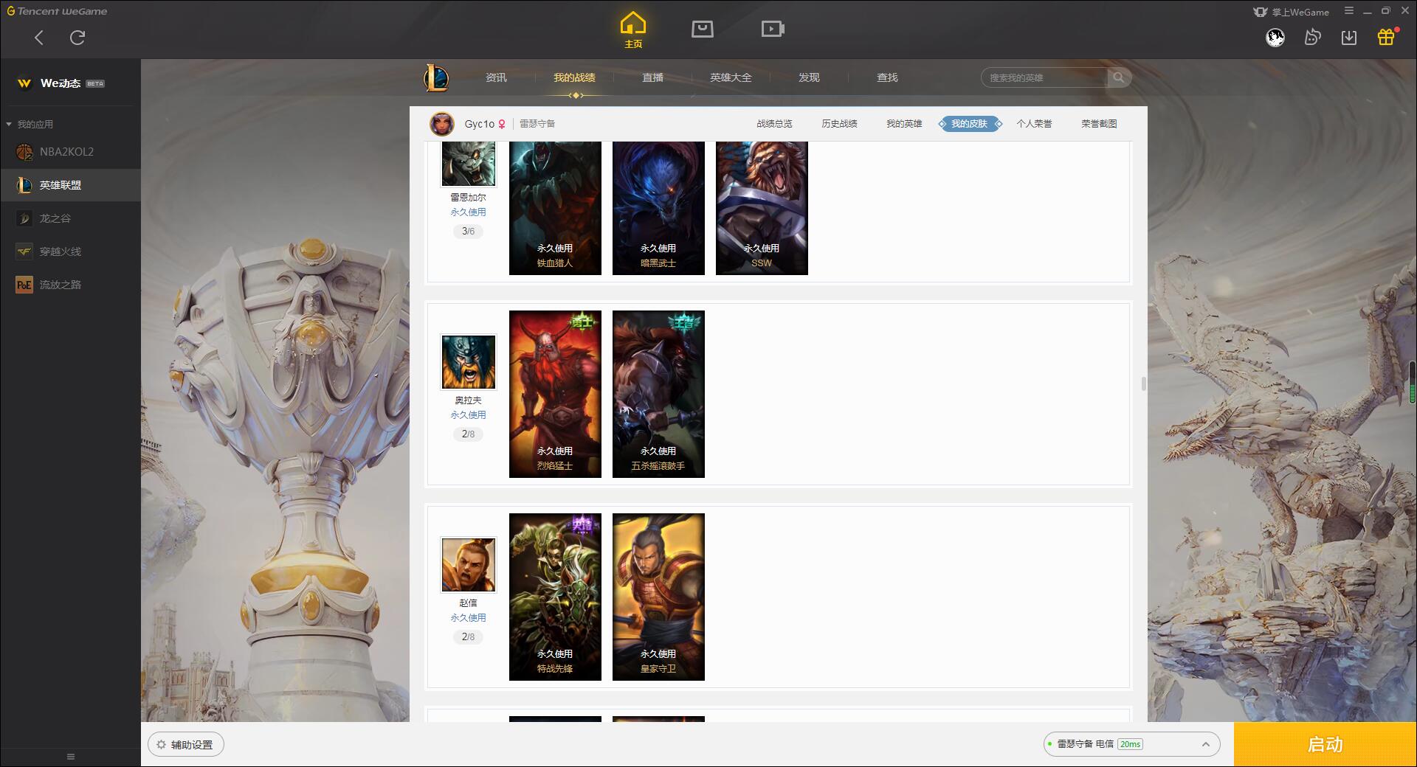Open the 我的英雄 sub-tab
The image size is (1417, 767).
click(x=904, y=124)
